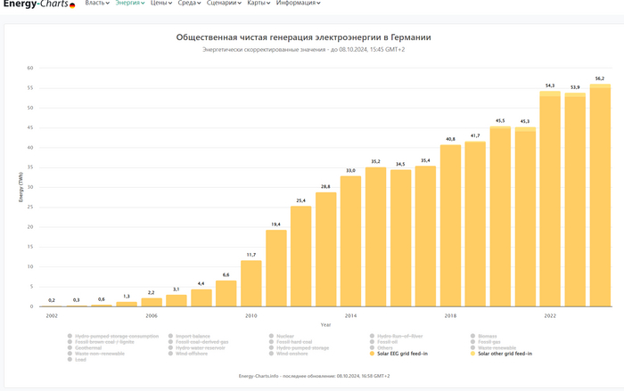Select the bar labeled 4,4
Screen dimensions: 624x391
coord(201,297)
